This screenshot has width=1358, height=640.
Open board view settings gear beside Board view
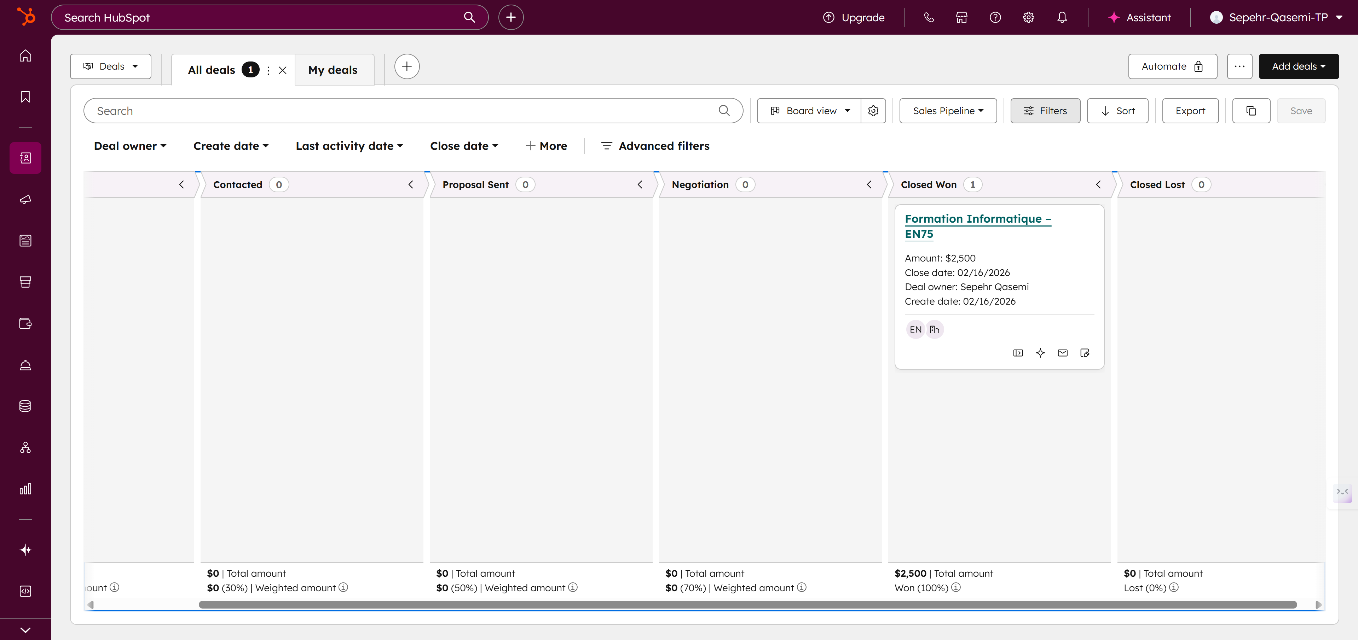873,111
